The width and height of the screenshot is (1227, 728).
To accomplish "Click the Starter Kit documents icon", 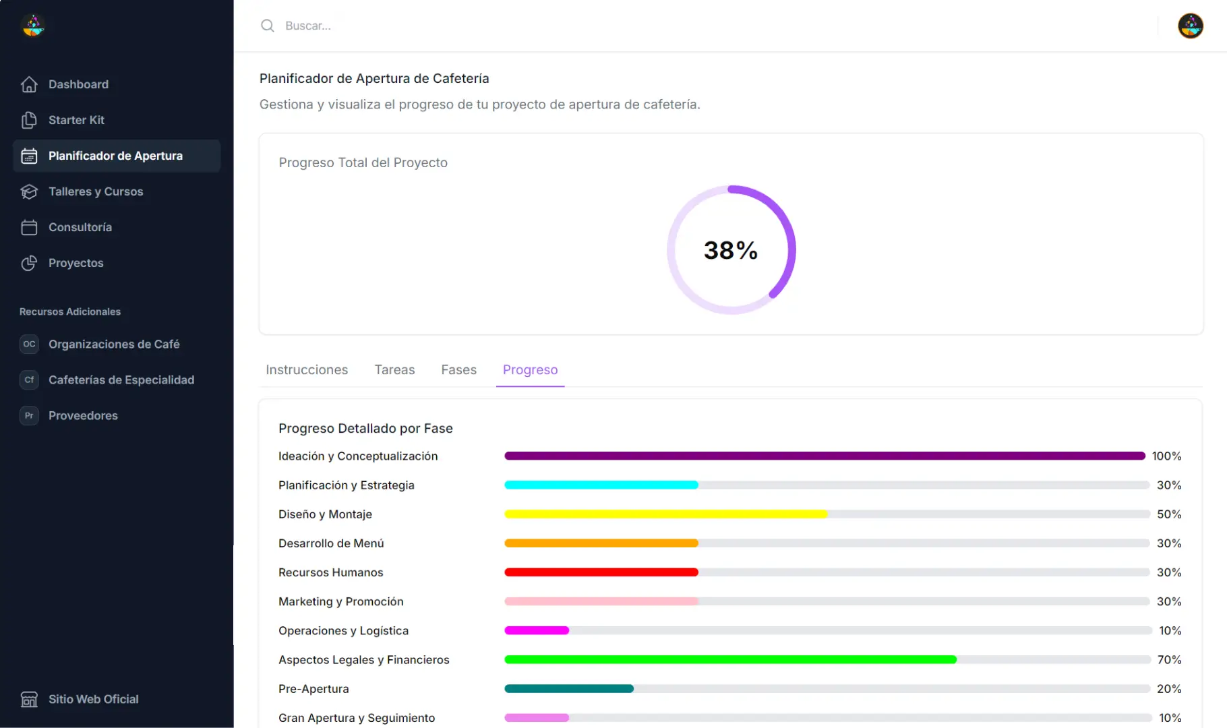I will 29,120.
